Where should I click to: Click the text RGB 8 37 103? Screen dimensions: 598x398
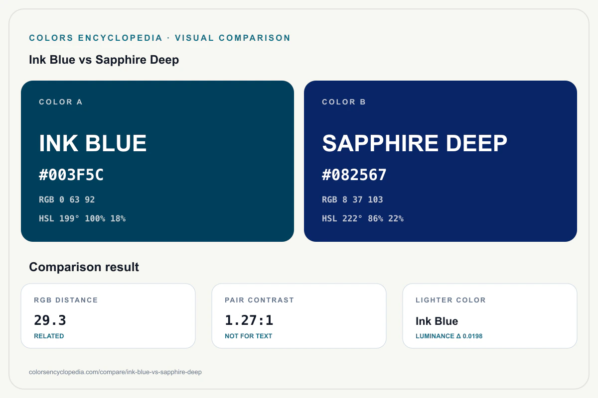[352, 199]
